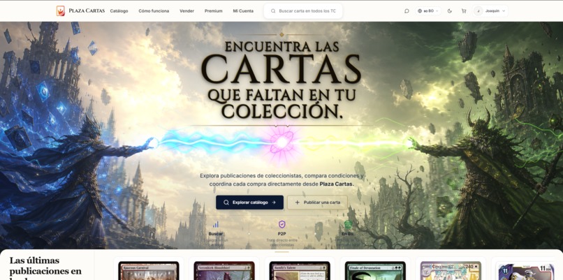Click the Las últimas publicaciones heading
Viewport: 563px width, 280px height.
(45, 268)
